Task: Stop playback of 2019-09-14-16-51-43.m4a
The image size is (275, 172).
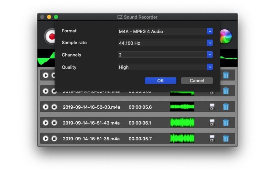Action: click(x=54, y=123)
